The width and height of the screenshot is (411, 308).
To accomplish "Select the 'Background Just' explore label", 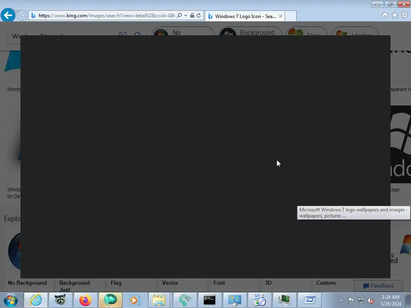I will point(74,286).
